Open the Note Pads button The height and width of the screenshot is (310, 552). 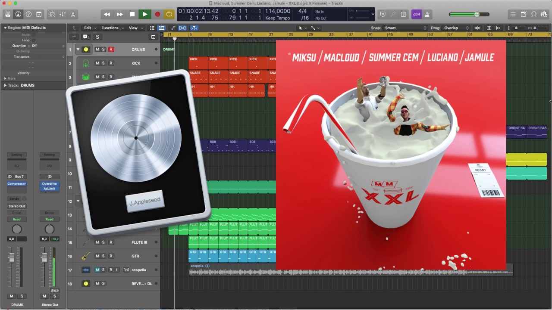(524, 14)
